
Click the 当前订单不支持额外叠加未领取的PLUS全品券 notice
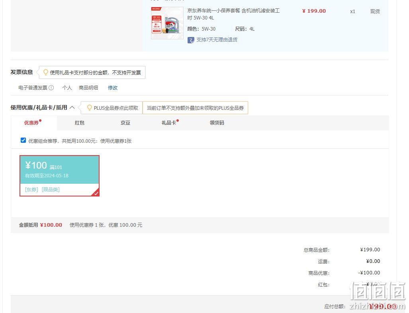click(x=195, y=108)
